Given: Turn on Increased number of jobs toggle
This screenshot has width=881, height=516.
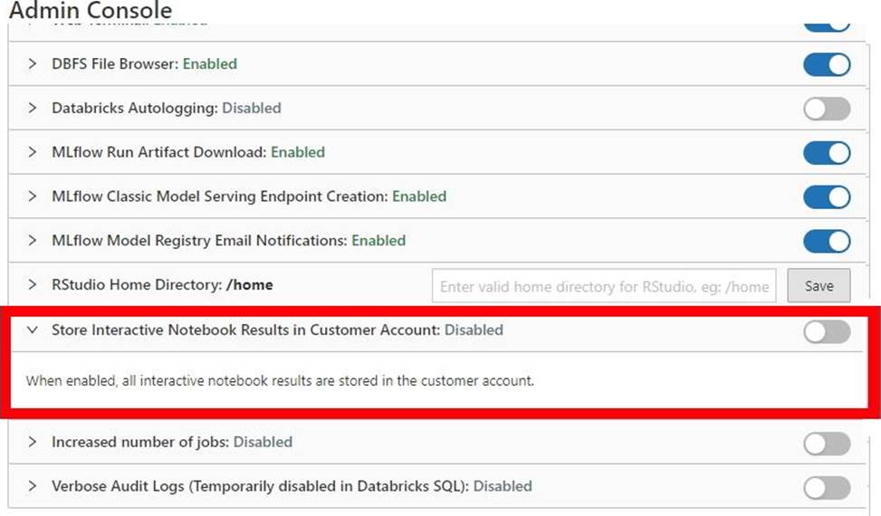Looking at the screenshot, I should pyautogui.click(x=826, y=443).
